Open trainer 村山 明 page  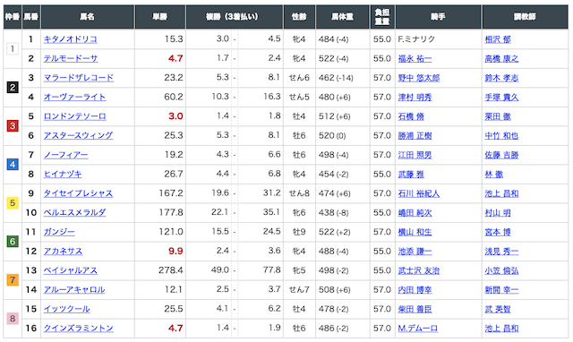pyautogui.click(x=498, y=213)
